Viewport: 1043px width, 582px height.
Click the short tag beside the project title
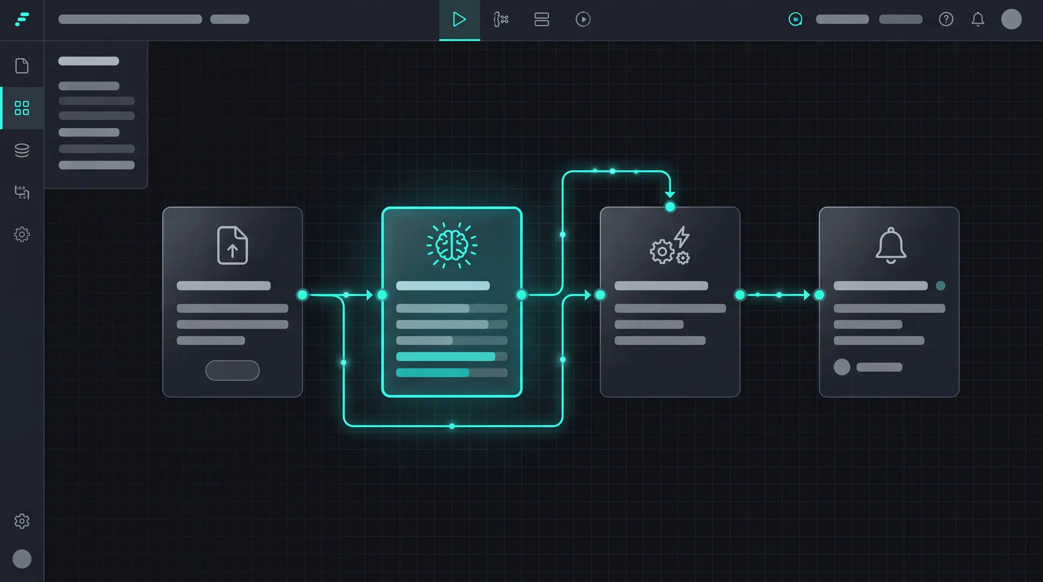tap(230, 19)
